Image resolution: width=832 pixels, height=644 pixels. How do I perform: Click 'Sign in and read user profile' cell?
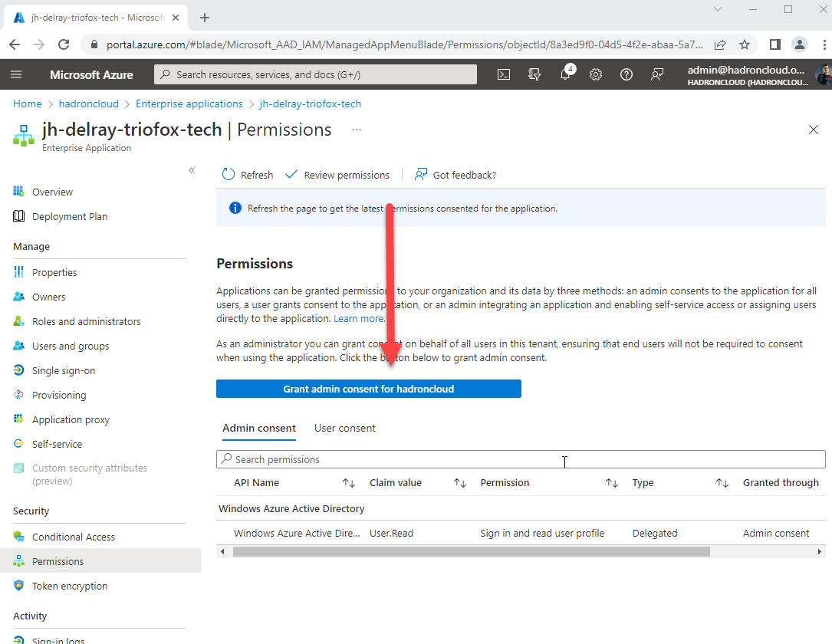[x=542, y=533]
